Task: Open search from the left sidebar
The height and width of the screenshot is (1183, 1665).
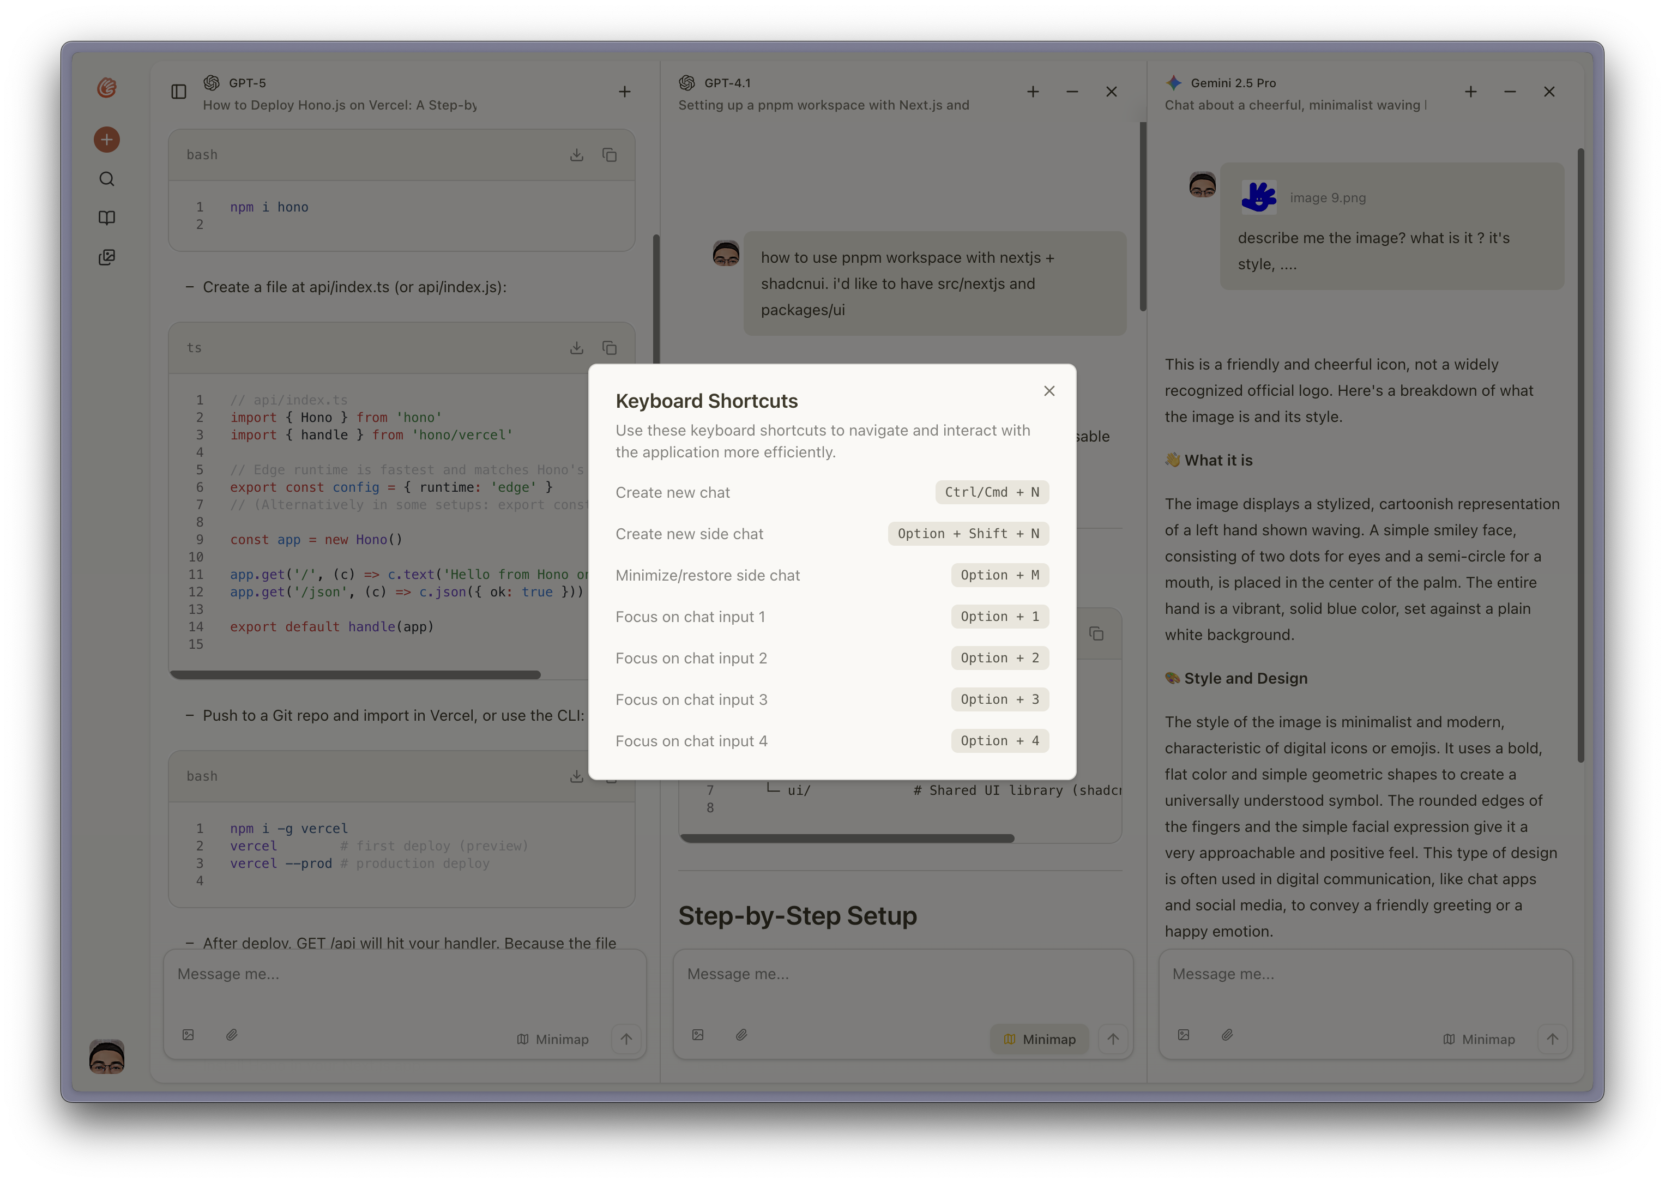Action: [x=106, y=178]
